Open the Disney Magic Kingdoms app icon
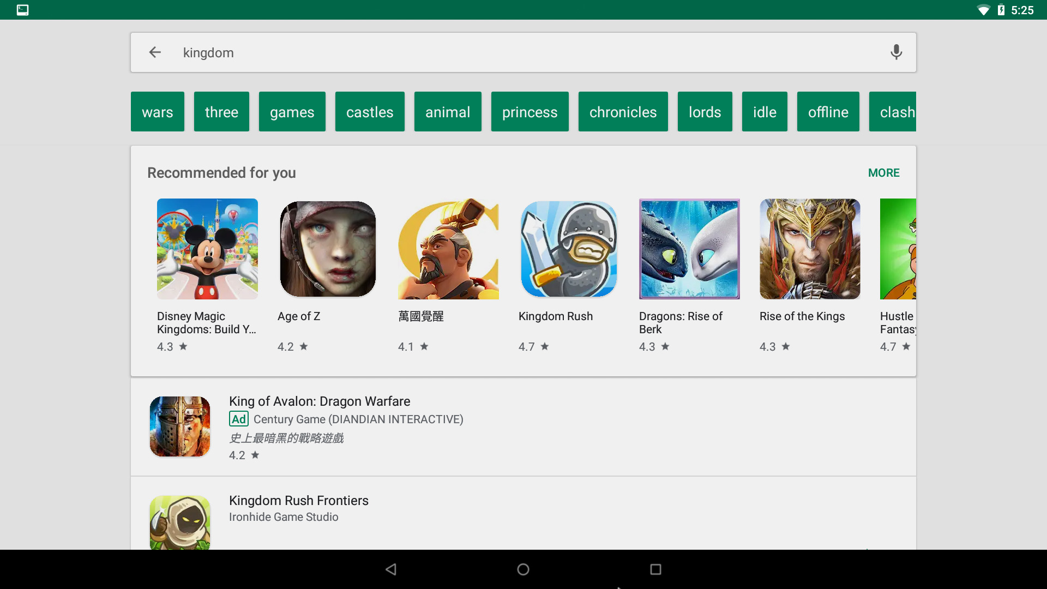Image resolution: width=1047 pixels, height=589 pixels. (x=207, y=249)
